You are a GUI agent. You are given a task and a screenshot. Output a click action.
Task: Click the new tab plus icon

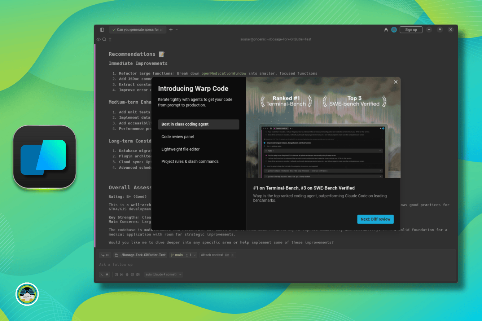(171, 30)
